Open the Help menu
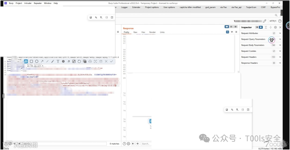Screen dimensions: 290x150 (x=56, y=3)
